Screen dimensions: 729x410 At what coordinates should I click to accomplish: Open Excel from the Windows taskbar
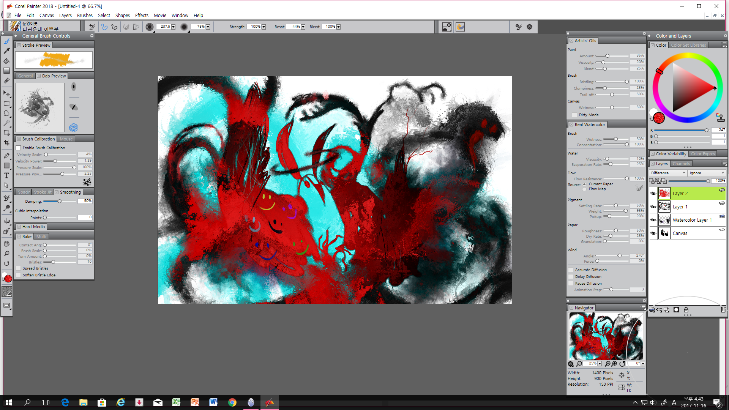176,402
